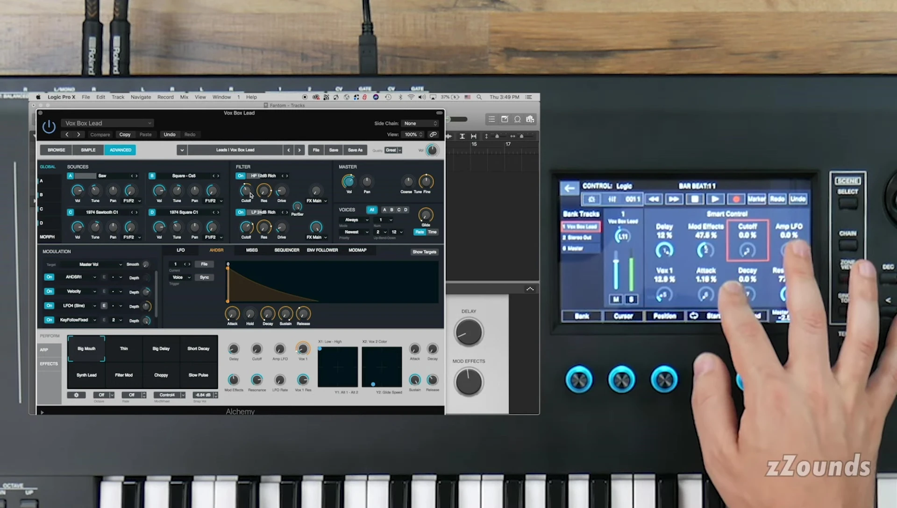The width and height of the screenshot is (897, 508).
Task: Click the Alchemy main Vol knob
Action: pos(432,150)
